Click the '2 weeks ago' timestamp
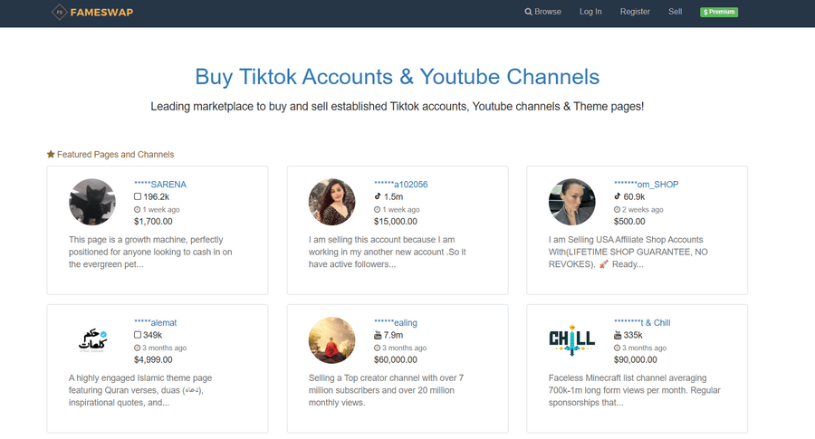The image size is (815, 439). coord(642,209)
